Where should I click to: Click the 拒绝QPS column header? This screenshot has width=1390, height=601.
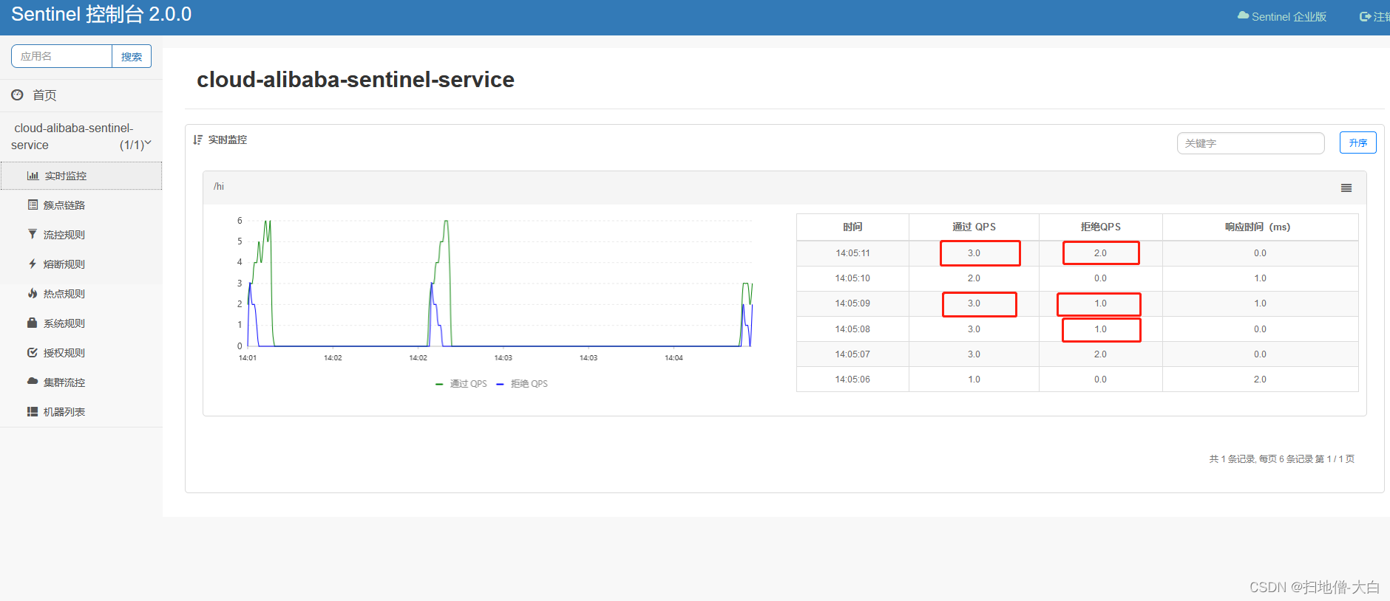point(1100,227)
